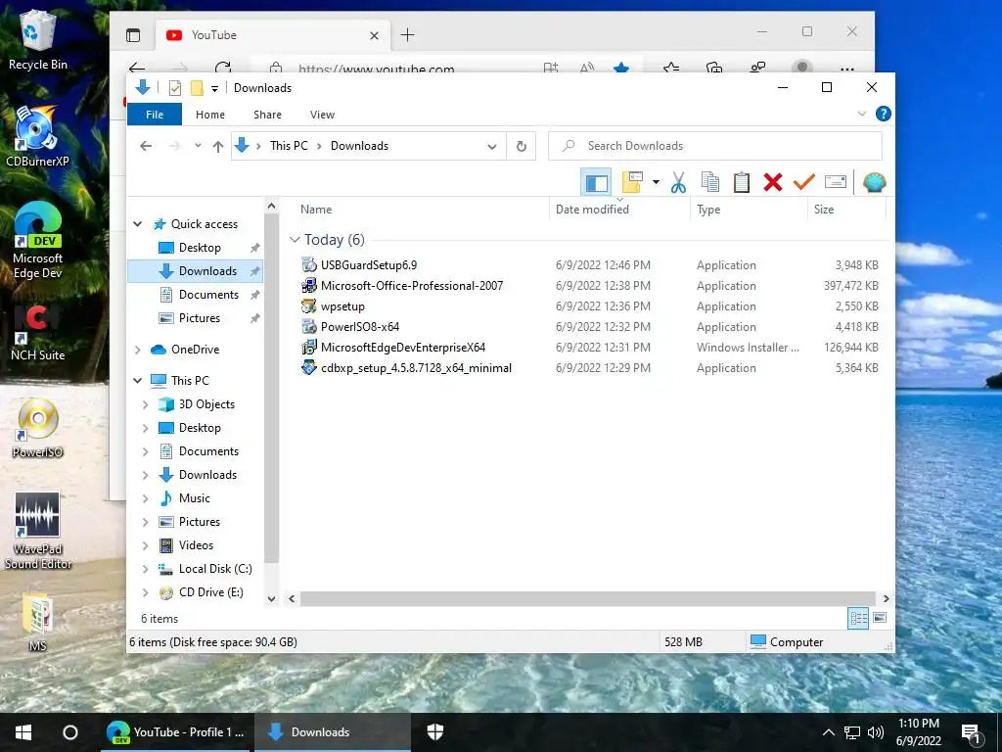Click the email envelope toolbar icon

836,183
